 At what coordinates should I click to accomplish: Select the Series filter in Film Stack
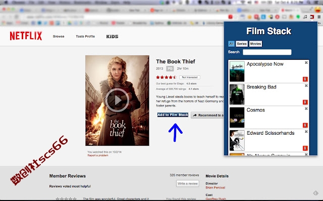(242, 44)
